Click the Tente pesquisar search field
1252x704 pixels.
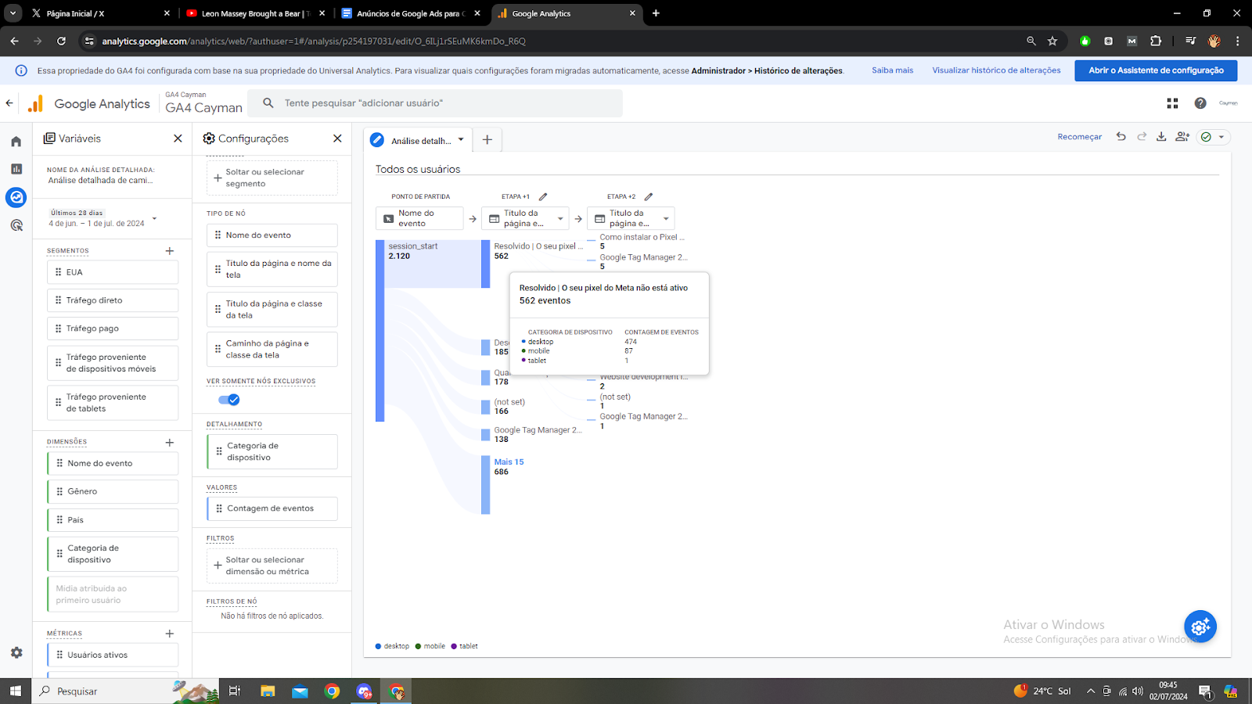click(435, 103)
